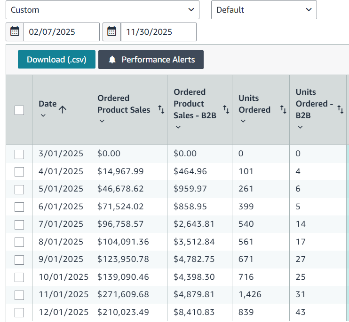Tick the checkbox for 7/01/2025 row
This screenshot has width=349, height=322.
coord(19,224)
